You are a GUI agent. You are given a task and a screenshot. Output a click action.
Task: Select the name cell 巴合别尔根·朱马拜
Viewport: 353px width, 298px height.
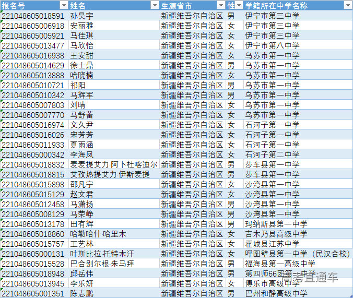click(x=102, y=264)
